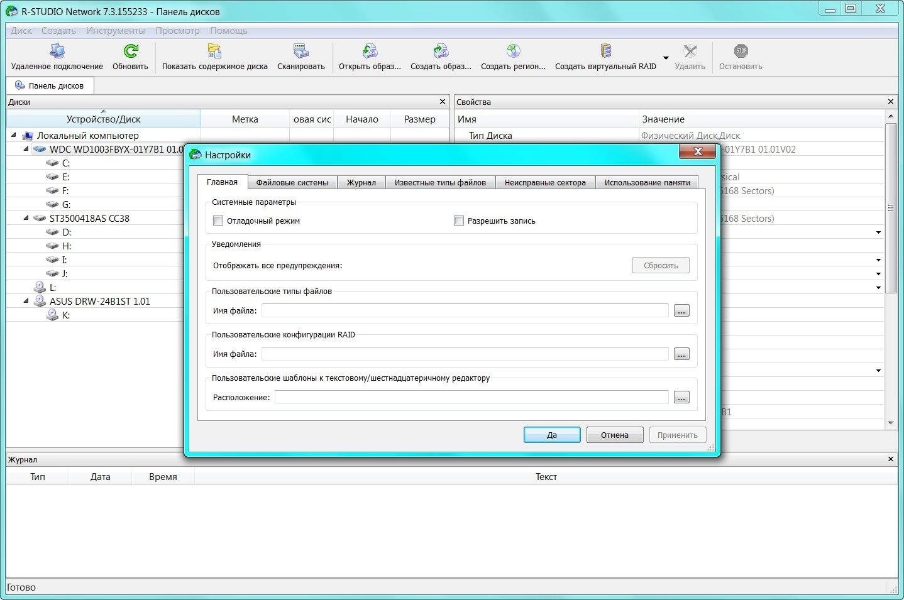Select ASUS DRW-24B1ST optical drive row
The image size is (904, 600).
click(99, 302)
